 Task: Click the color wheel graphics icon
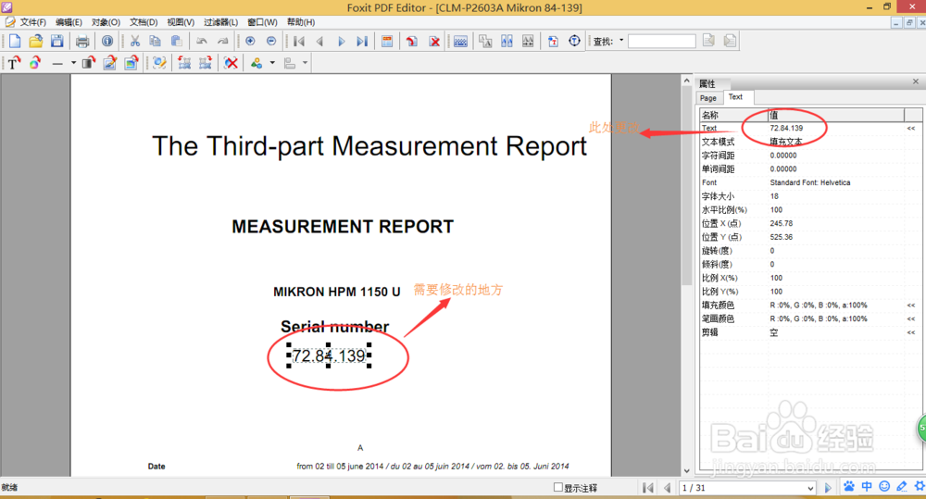(35, 63)
